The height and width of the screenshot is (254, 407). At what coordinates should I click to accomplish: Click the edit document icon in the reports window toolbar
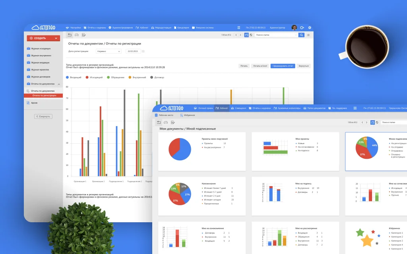click(83, 35)
